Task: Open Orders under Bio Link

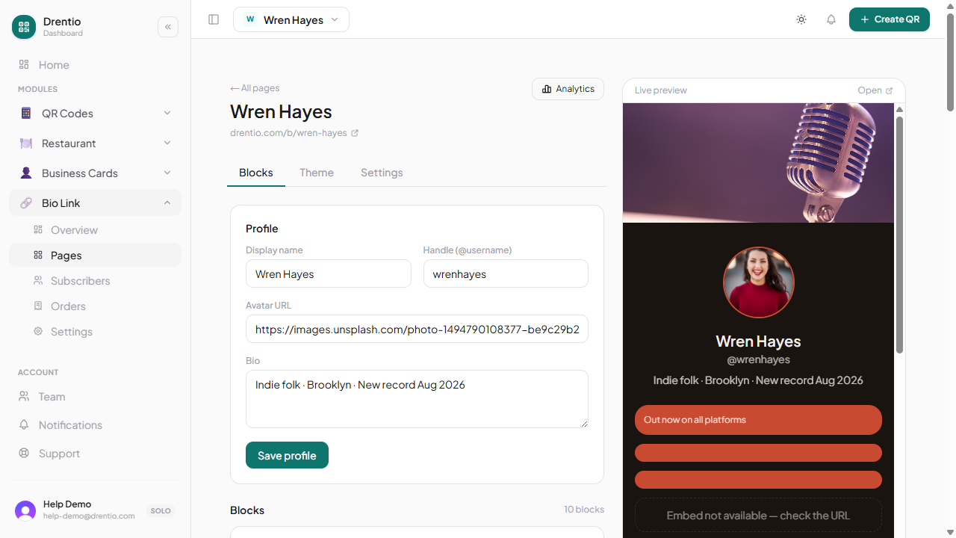Action: [x=95, y=306]
